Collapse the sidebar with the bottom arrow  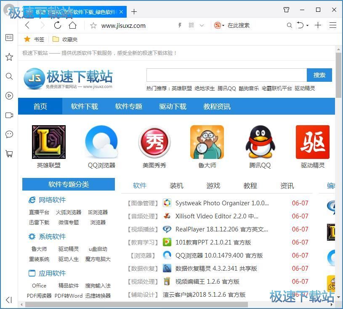pos(9,300)
